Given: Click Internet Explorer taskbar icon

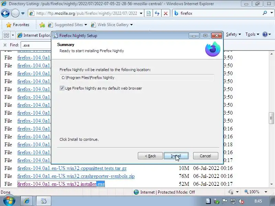Looking at the screenshot, I should pos(27,201).
